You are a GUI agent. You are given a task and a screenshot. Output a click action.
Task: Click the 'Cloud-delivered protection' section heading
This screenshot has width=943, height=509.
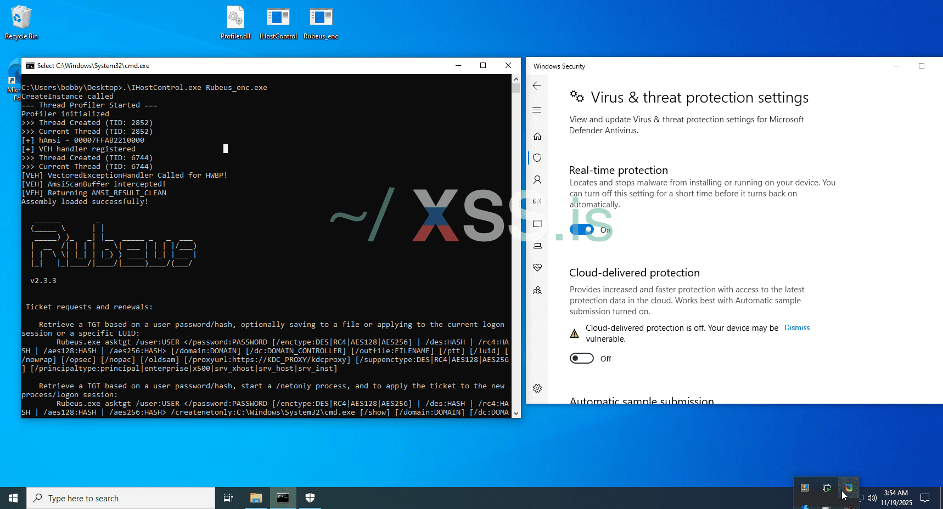(x=635, y=273)
